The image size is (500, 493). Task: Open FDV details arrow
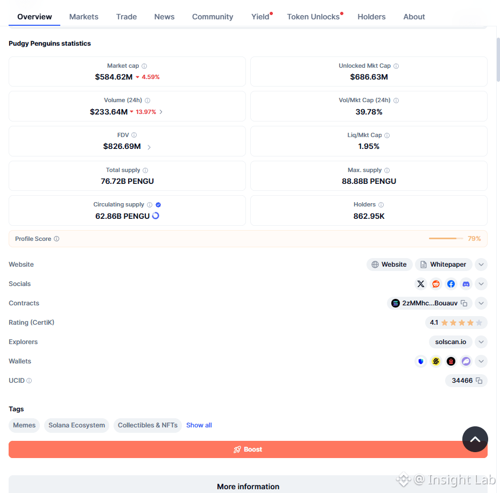(149, 147)
